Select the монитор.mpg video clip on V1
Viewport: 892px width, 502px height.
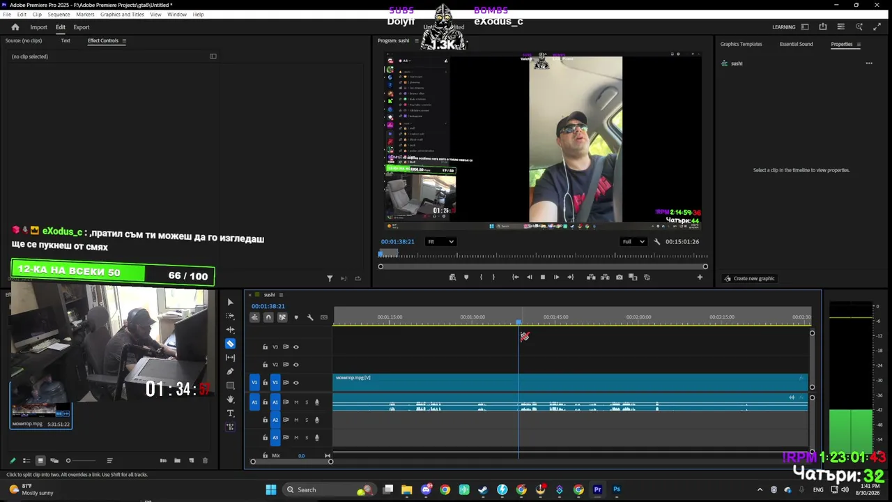coord(571,382)
